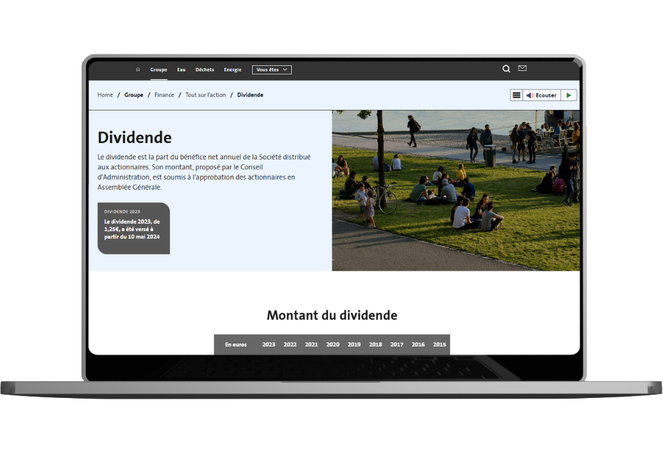Select the 2016 column header

click(x=418, y=345)
